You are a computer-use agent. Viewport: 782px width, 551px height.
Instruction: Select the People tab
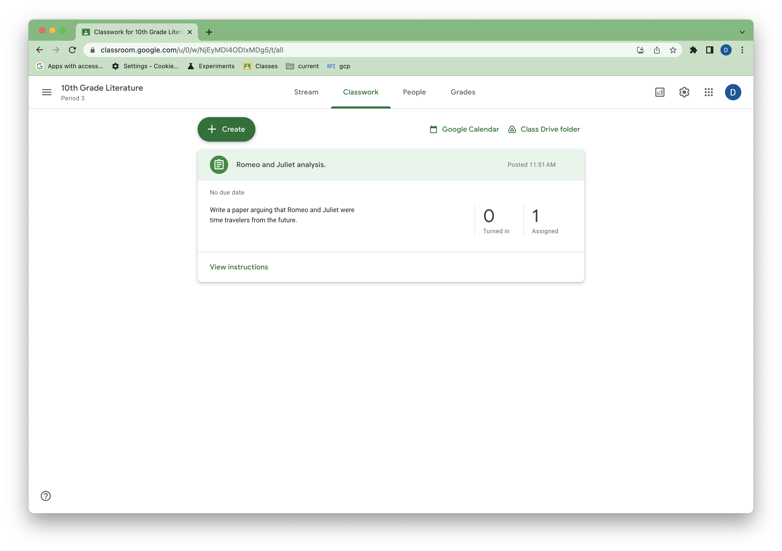[x=414, y=92]
